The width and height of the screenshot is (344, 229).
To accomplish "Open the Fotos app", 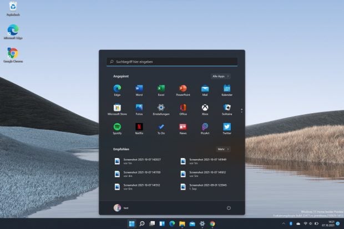I will 139,109.
